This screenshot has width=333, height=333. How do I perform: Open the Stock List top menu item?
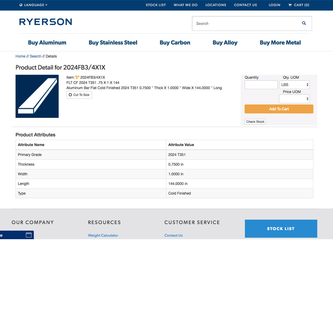[156, 5]
